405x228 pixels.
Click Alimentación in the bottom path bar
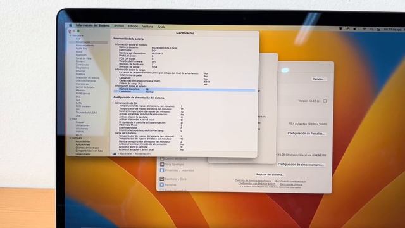point(142,153)
